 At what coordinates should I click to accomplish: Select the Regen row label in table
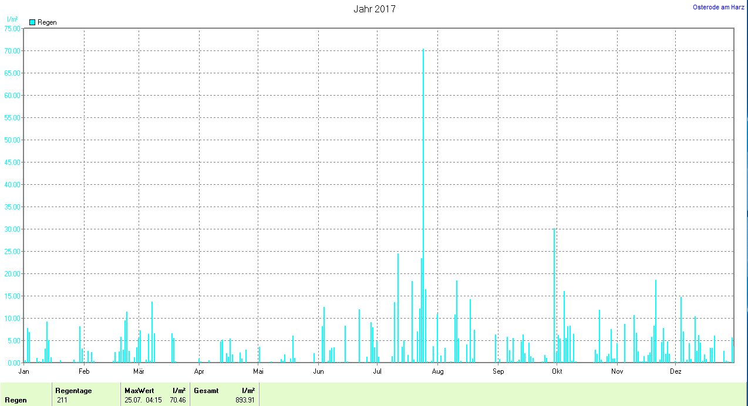pos(15,400)
